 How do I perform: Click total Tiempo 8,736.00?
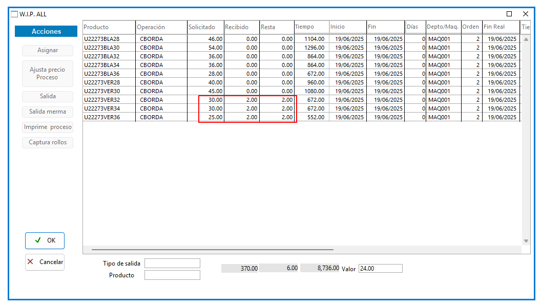320,268
